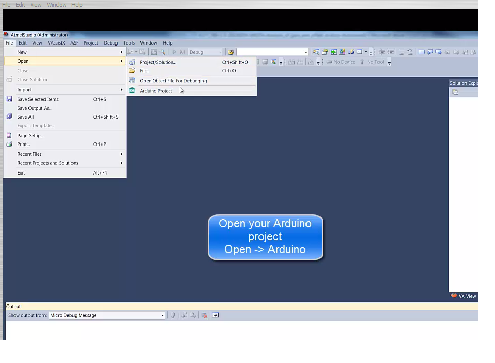
Task: Open the VAssistX menu
Action: (56, 43)
